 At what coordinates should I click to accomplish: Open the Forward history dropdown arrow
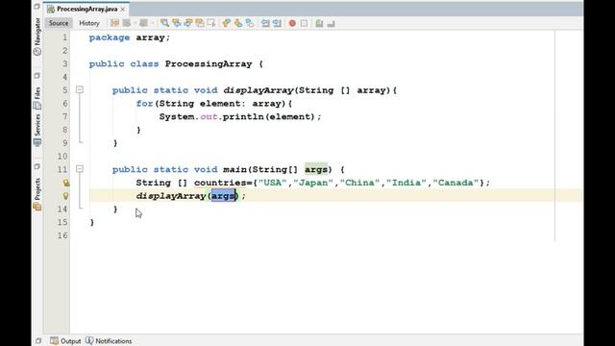click(152, 23)
